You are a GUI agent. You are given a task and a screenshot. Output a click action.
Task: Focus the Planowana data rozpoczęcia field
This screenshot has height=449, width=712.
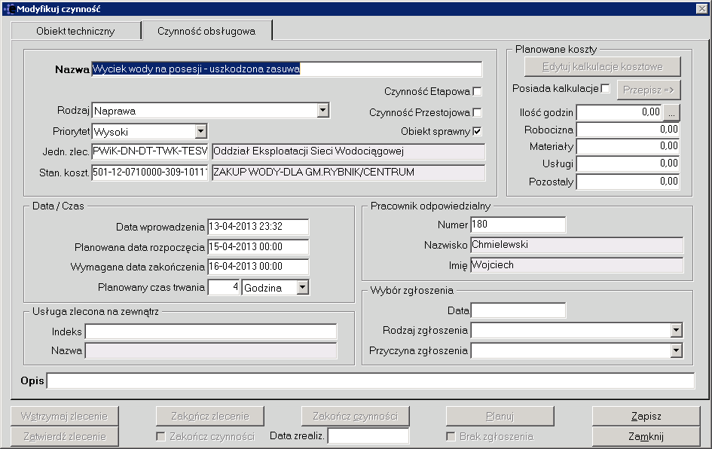coord(258,247)
